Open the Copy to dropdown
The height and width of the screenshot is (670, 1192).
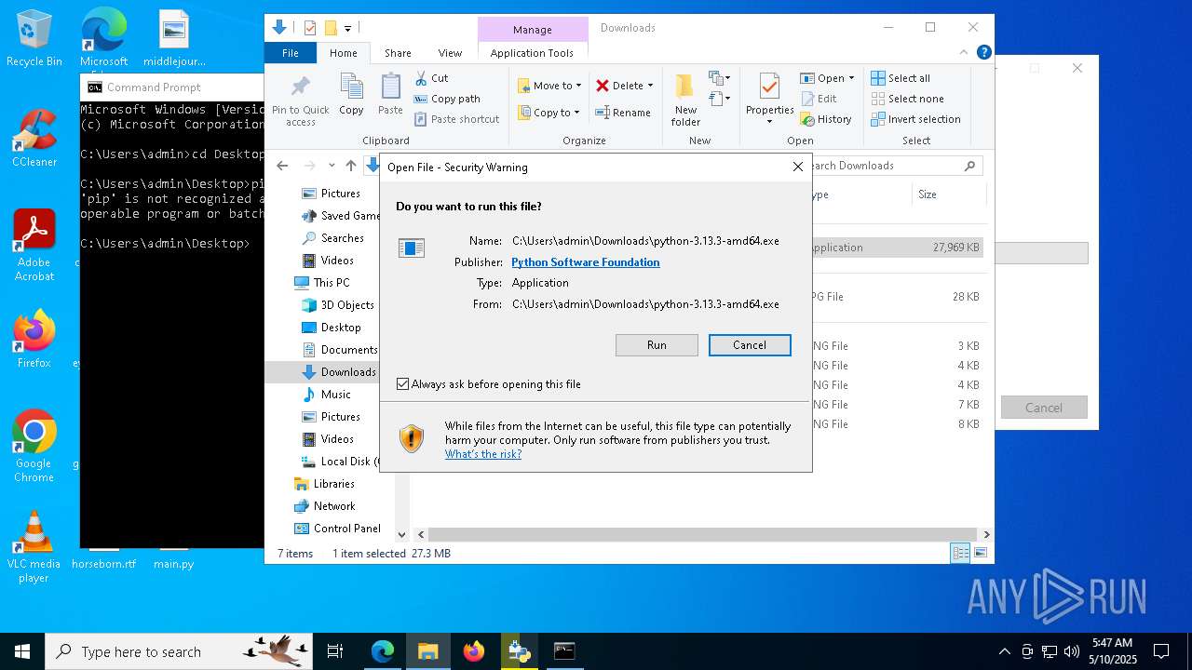point(549,113)
